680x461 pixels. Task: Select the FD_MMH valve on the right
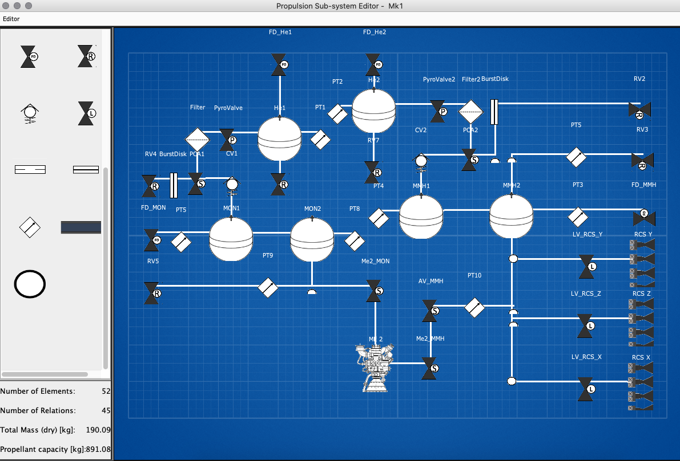tap(644, 217)
